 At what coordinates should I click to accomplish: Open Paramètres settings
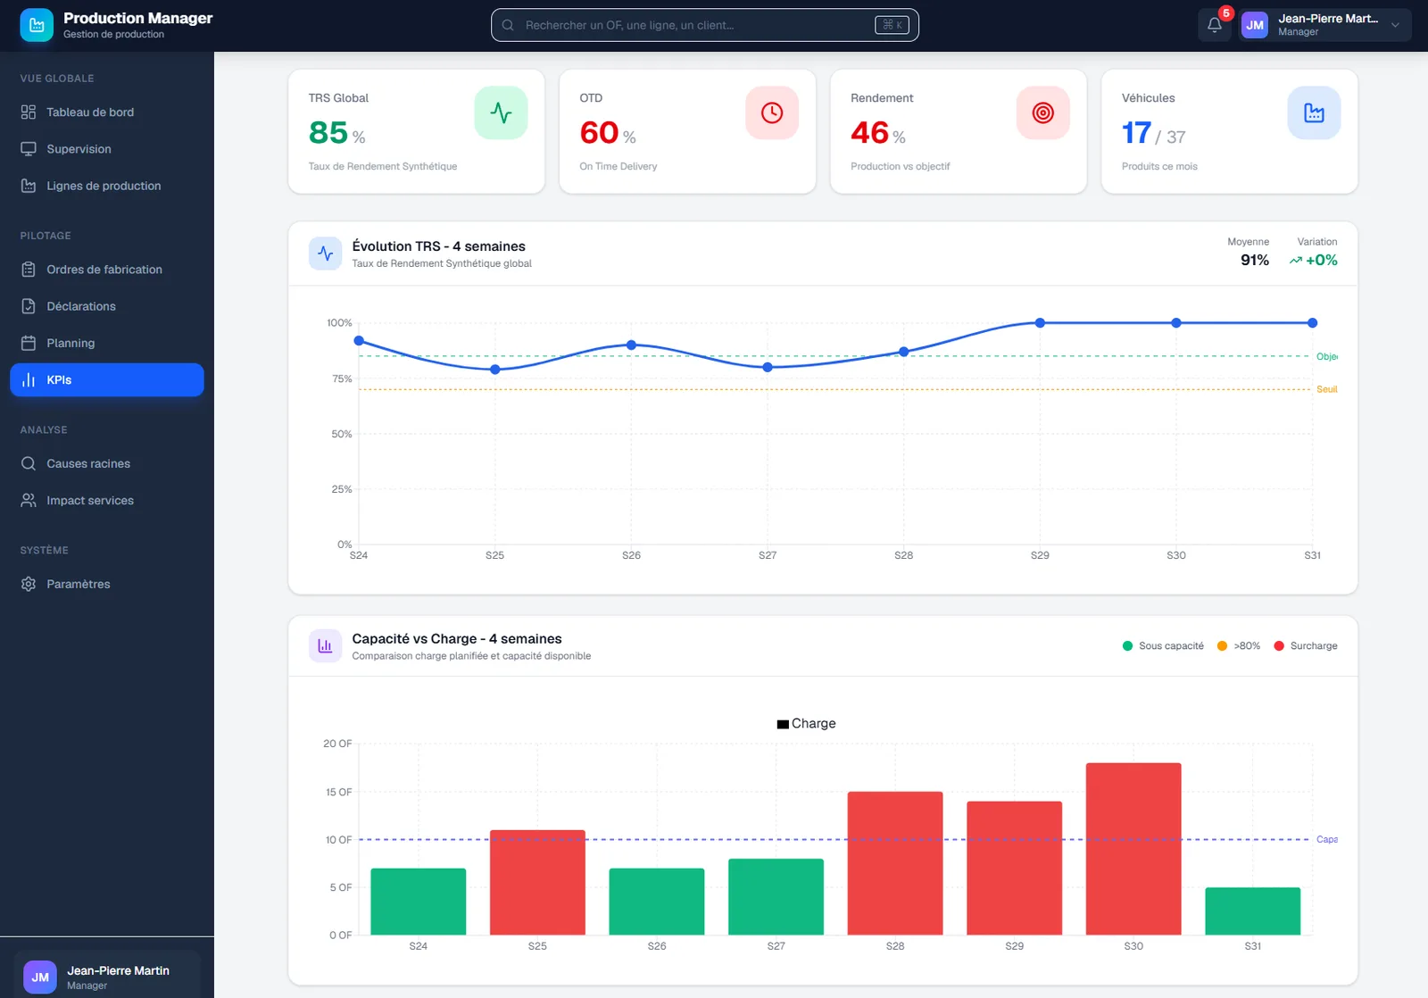[107, 584]
